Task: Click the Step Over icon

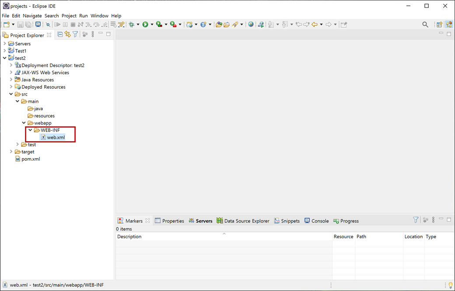Action: [96, 24]
